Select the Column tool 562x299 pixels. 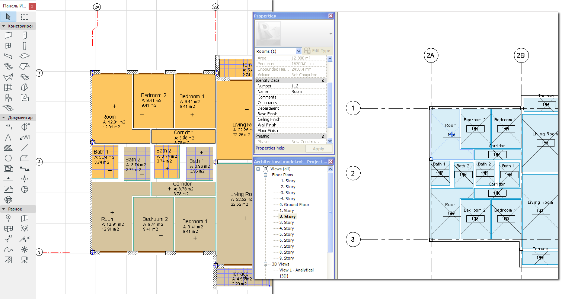coord(25,46)
